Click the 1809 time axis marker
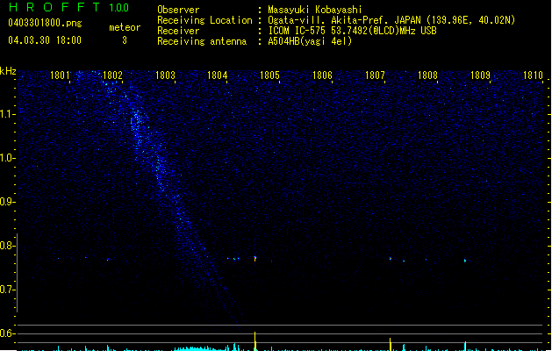This screenshot has height=351, width=552. click(x=480, y=75)
